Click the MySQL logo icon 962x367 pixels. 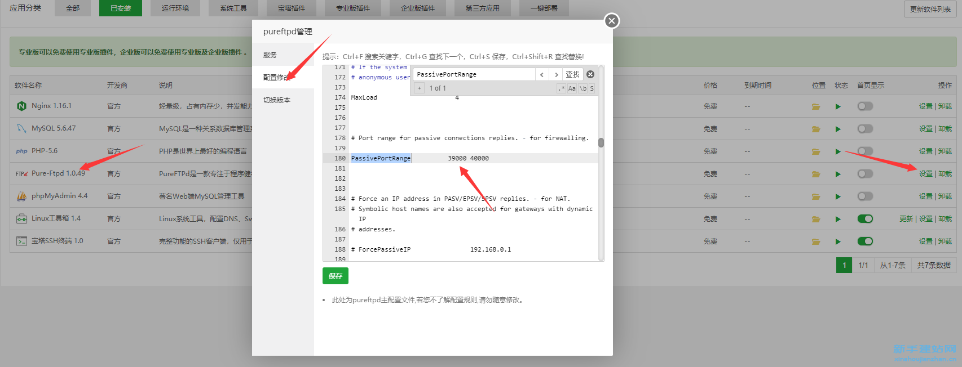[x=21, y=128]
